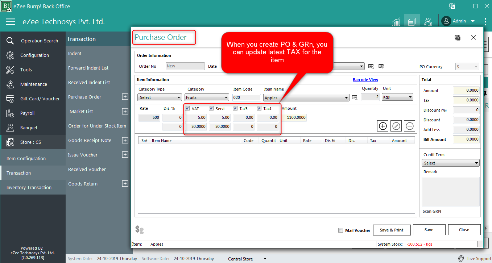The height and width of the screenshot is (263, 492).
Task: Click the Live Support headset icon
Action: click(x=461, y=259)
